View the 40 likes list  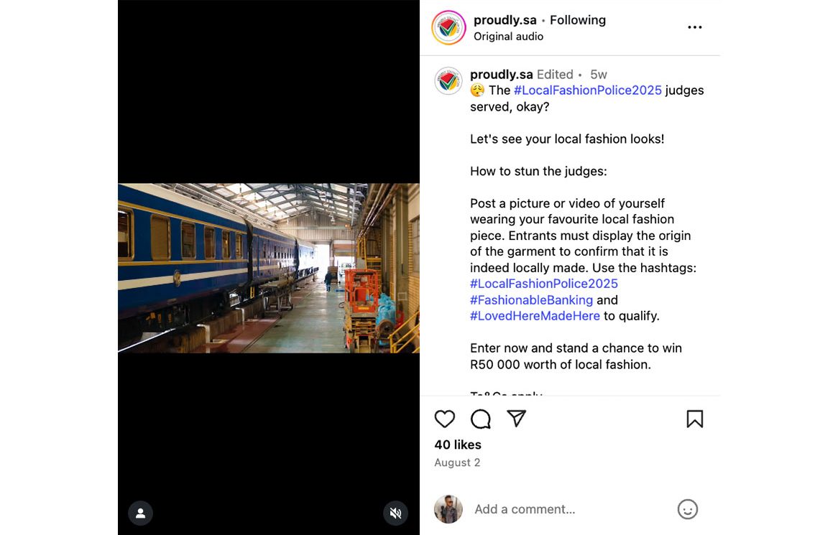point(458,445)
